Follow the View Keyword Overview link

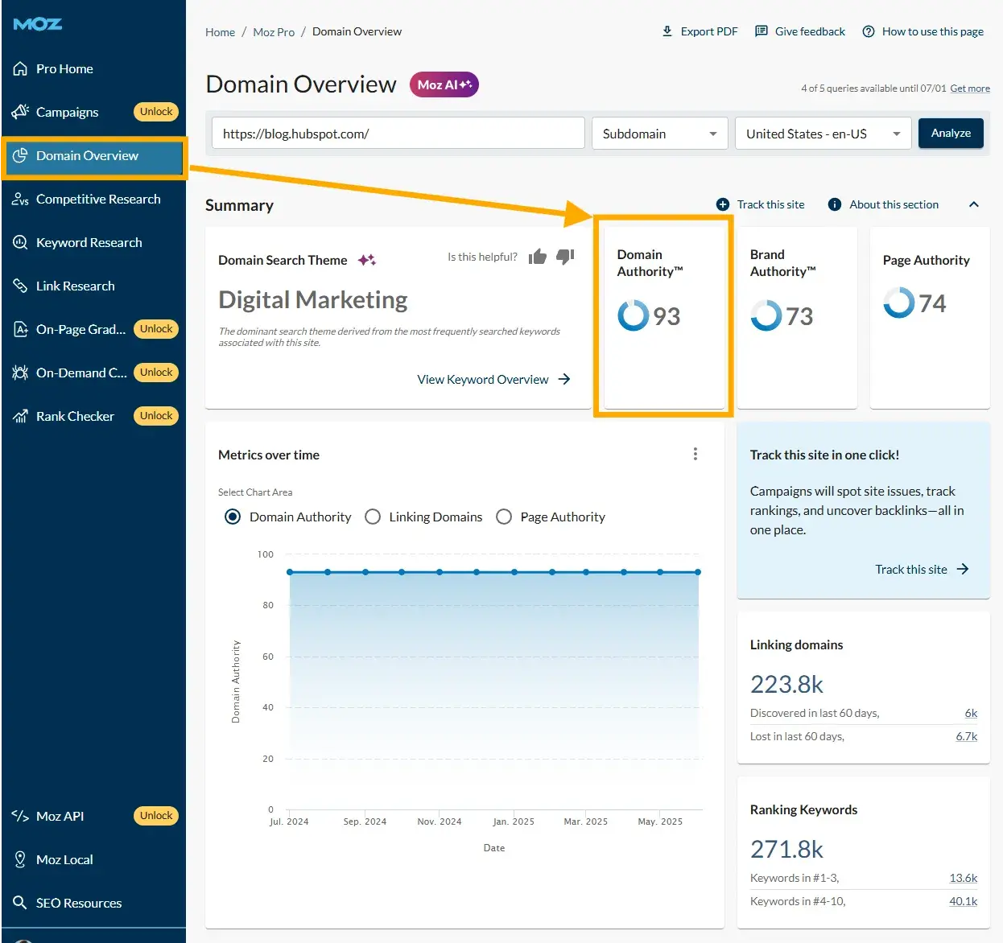(x=483, y=379)
